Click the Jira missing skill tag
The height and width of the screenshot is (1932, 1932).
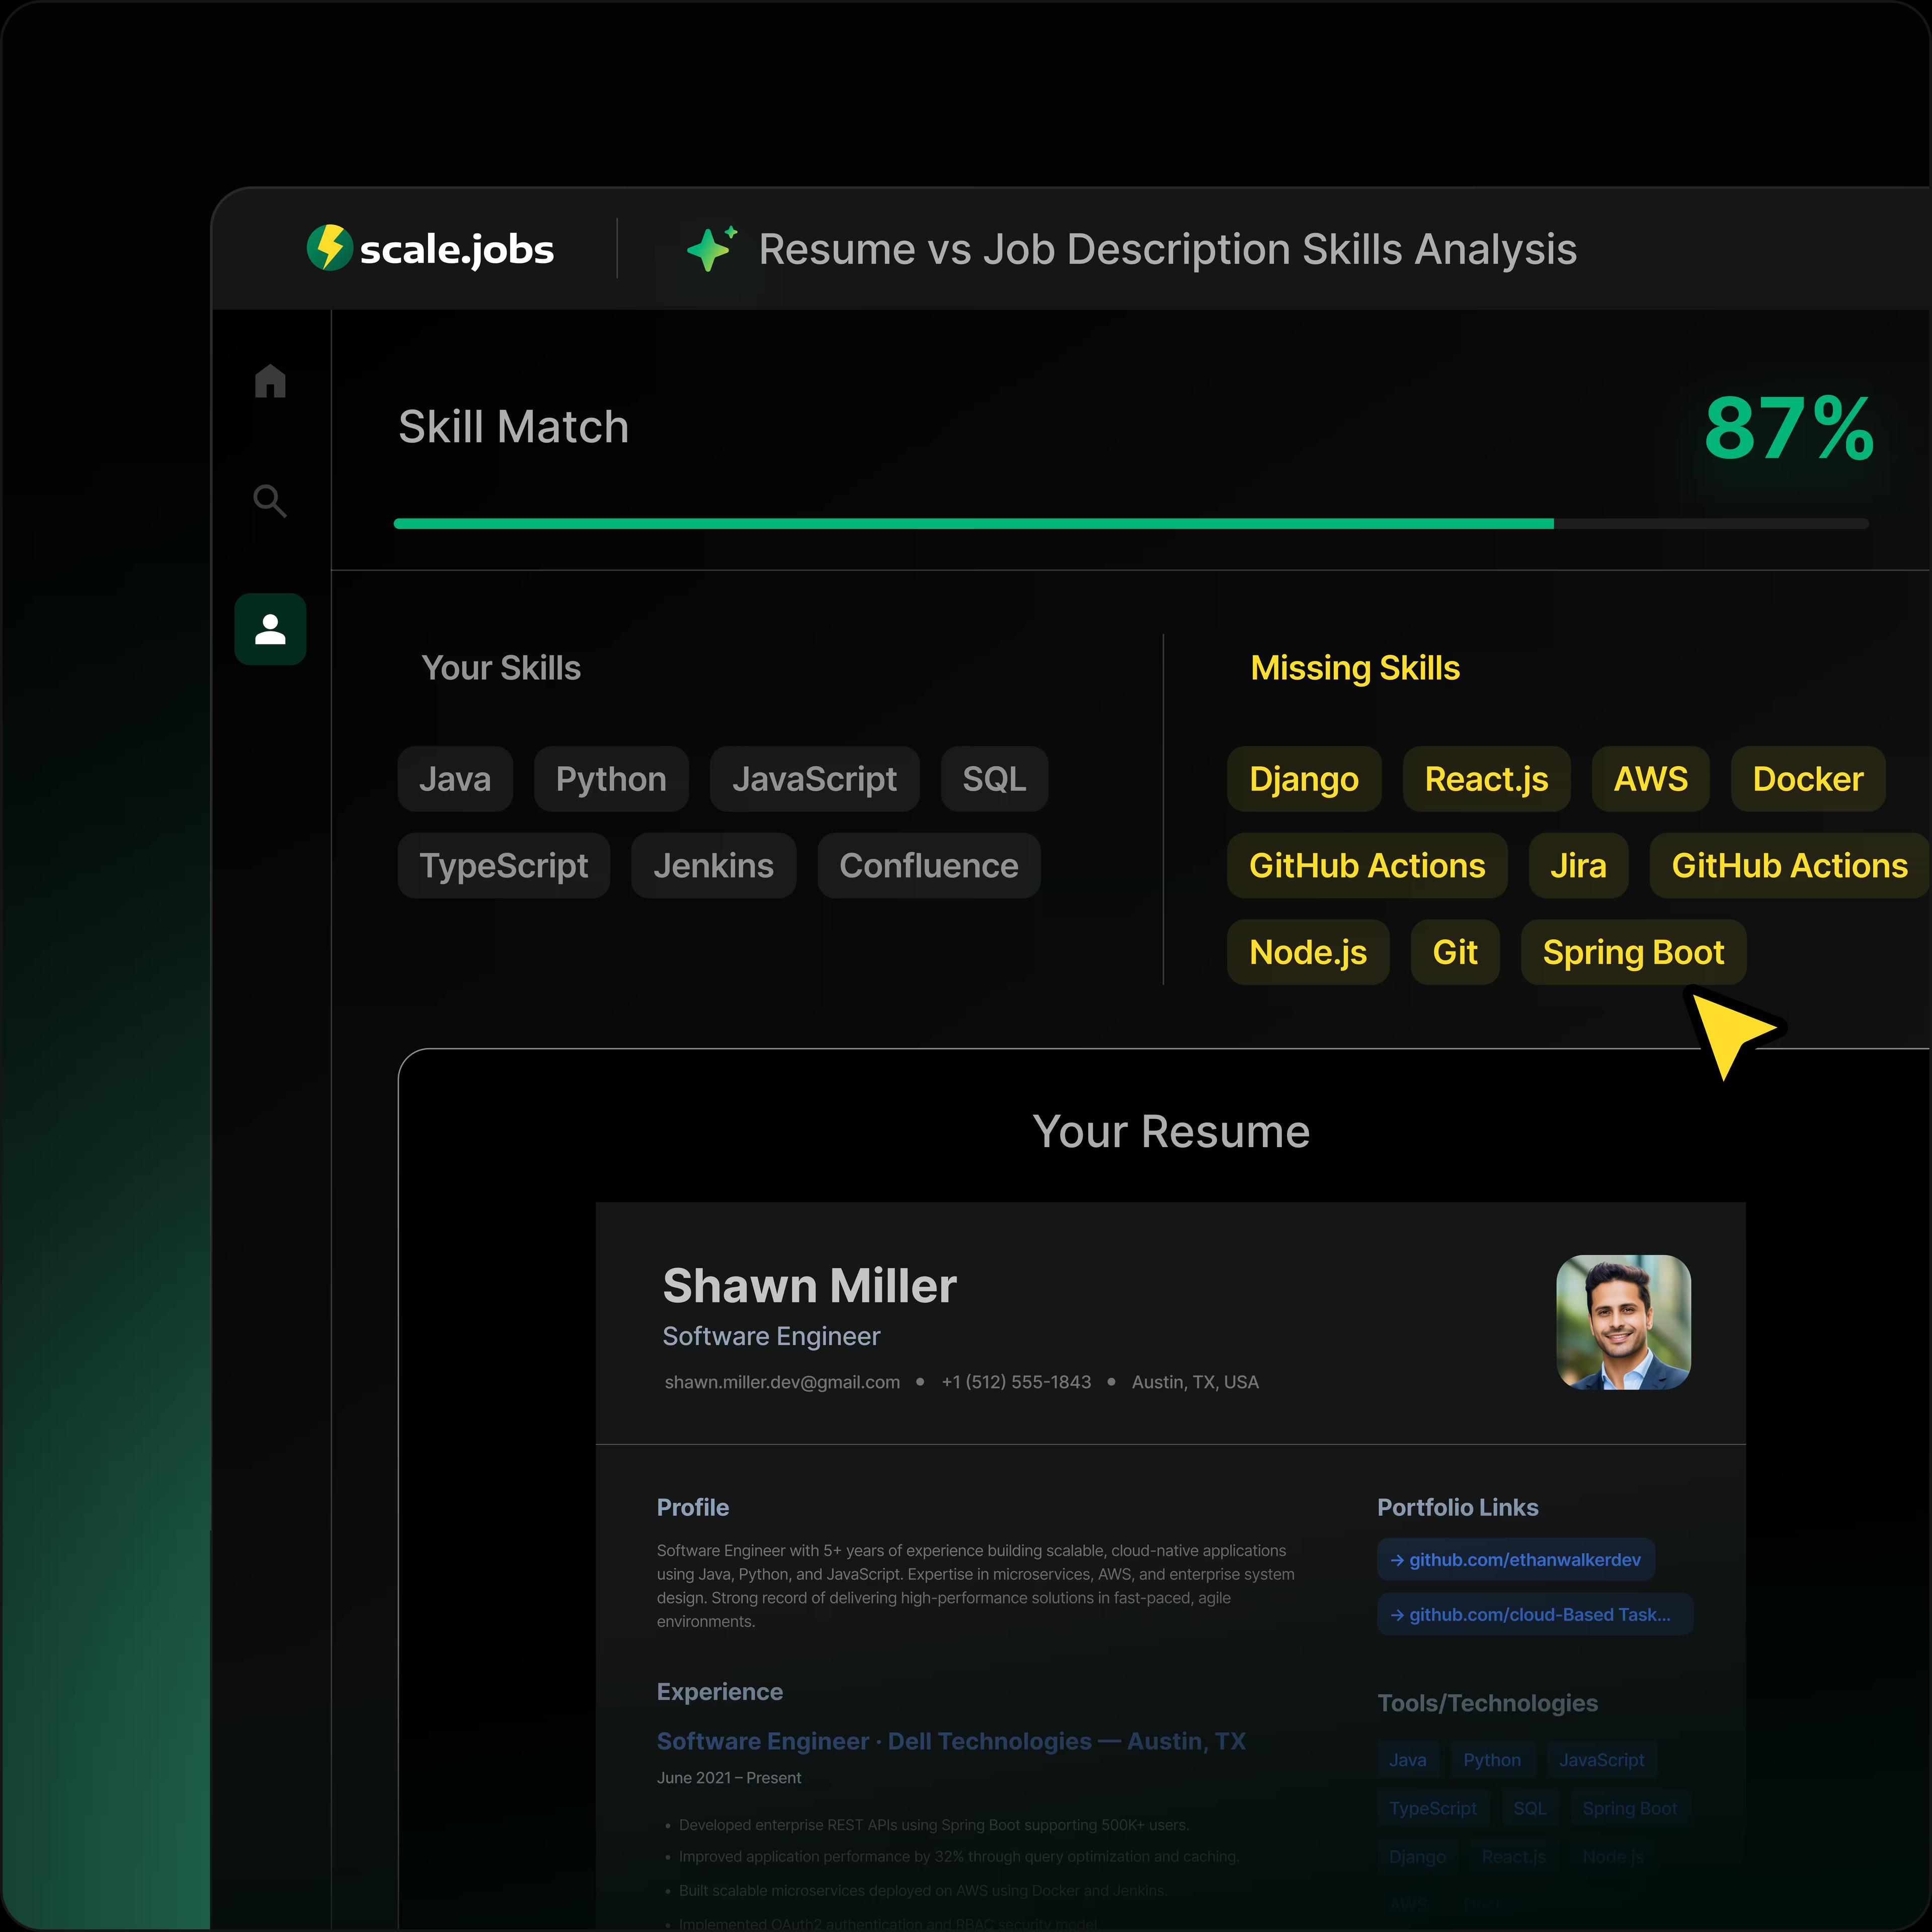pos(1577,865)
